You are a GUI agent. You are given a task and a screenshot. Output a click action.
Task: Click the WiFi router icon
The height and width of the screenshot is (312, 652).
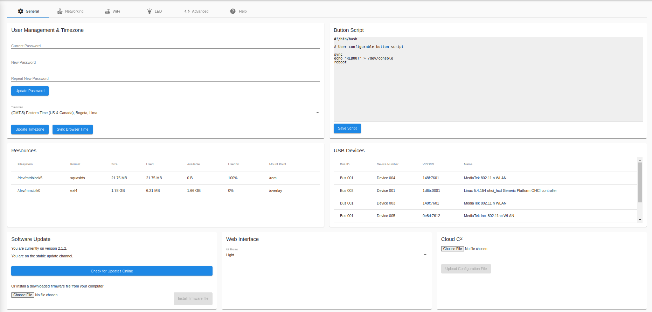coord(107,11)
